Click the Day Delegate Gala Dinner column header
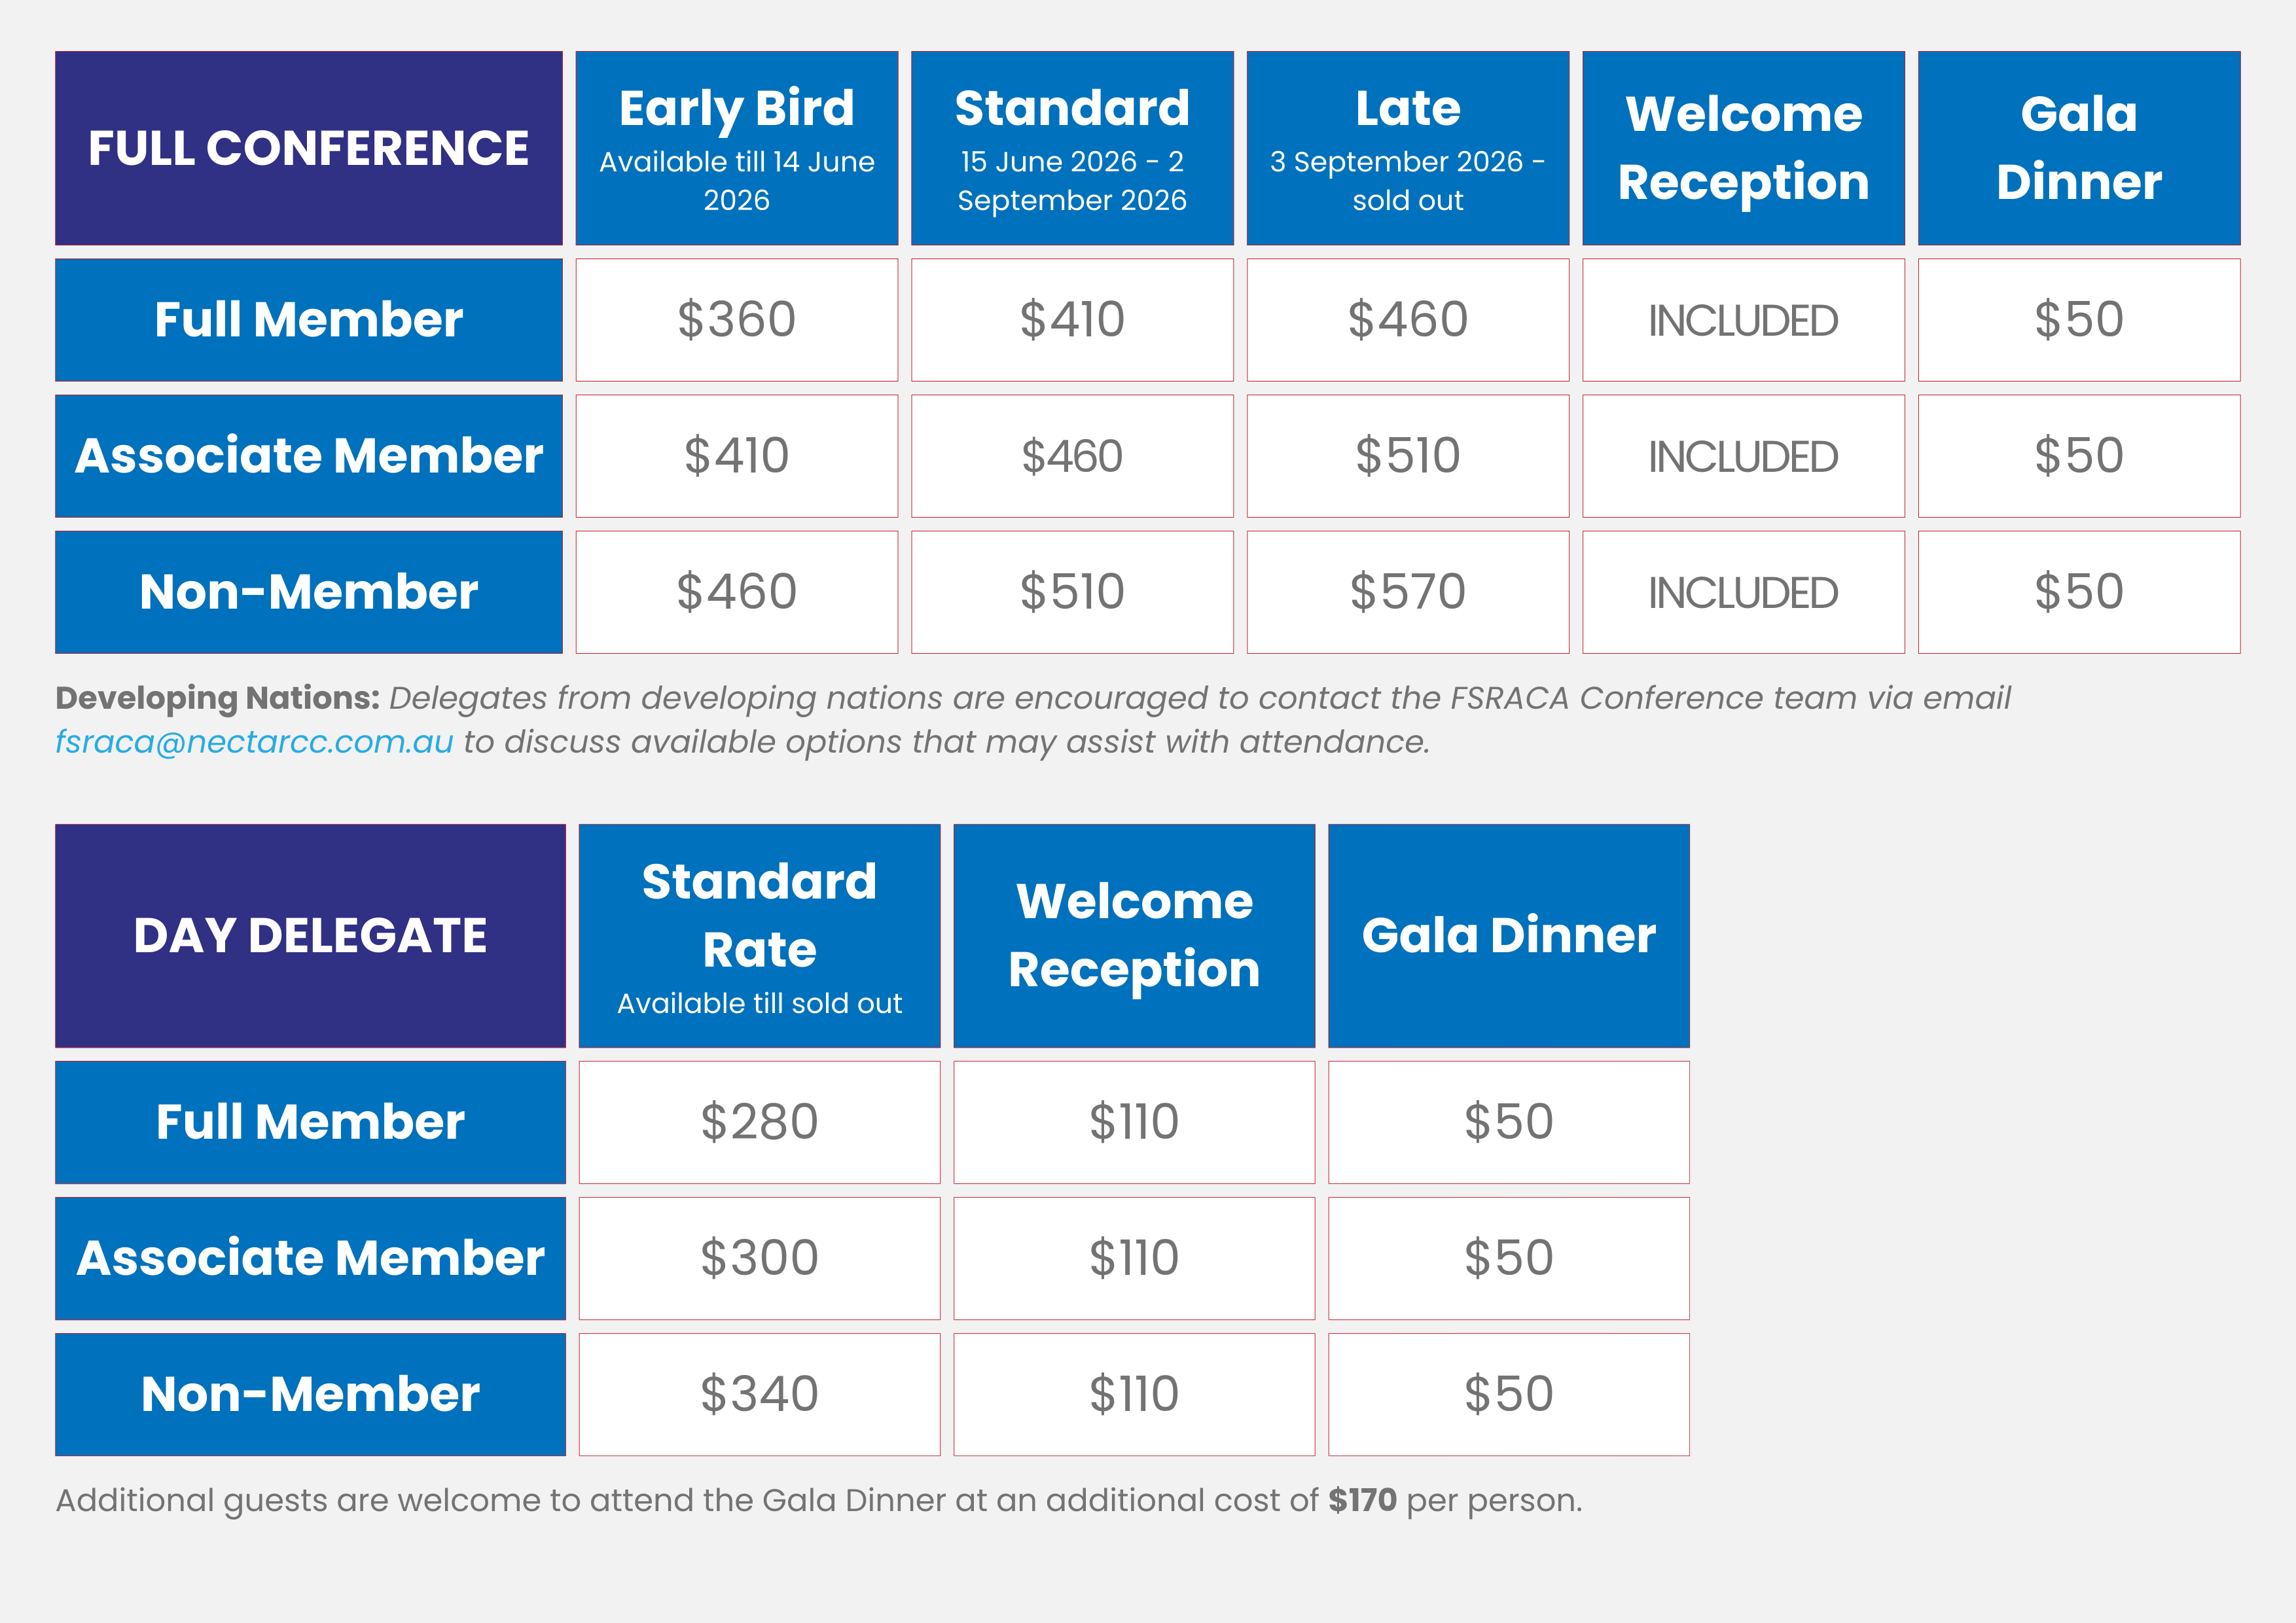Viewport: 2296px width, 1623px height. tap(1508, 936)
